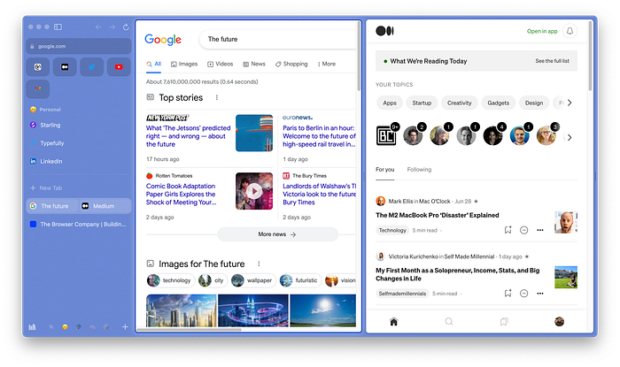
Task: Select the For you feed tab
Action: click(x=384, y=169)
